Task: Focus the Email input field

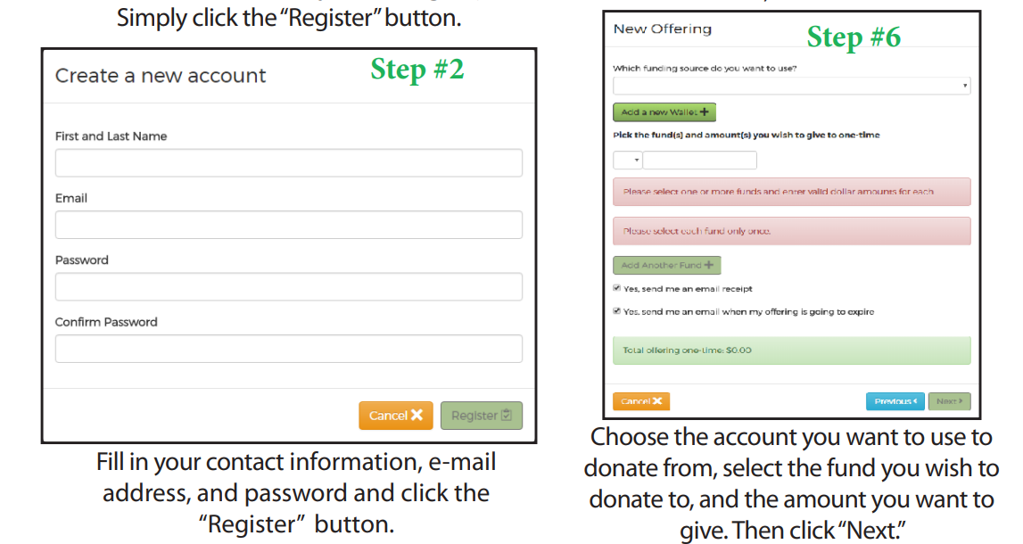Action: point(289,225)
